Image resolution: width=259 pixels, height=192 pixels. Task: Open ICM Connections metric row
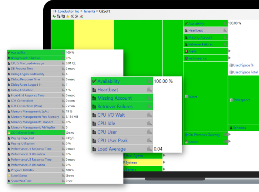point(36,101)
